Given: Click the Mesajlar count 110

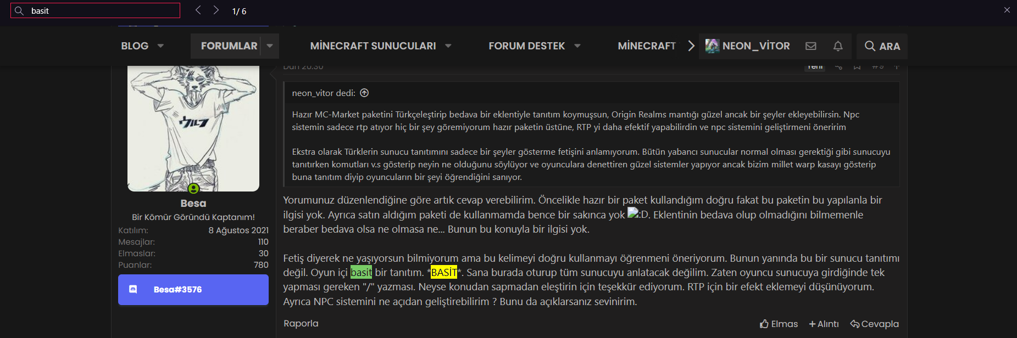Looking at the screenshot, I should coord(263,242).
